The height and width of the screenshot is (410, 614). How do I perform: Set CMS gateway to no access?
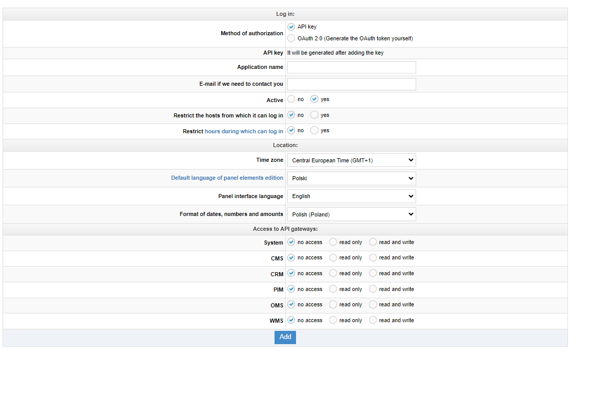point(291,257)
